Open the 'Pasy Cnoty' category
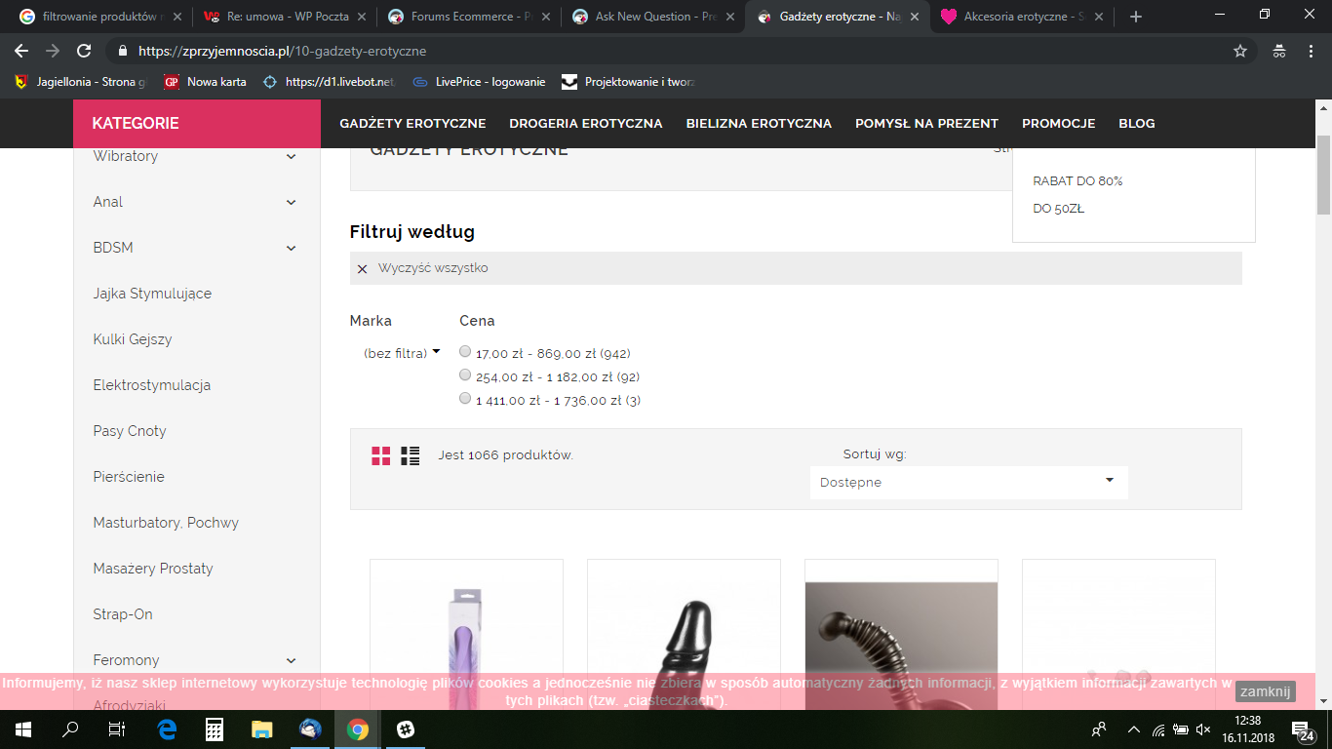Viewport: 1332px width, 749px height. (130, 431)
